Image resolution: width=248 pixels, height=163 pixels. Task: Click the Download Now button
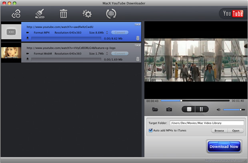coord(224,147)
